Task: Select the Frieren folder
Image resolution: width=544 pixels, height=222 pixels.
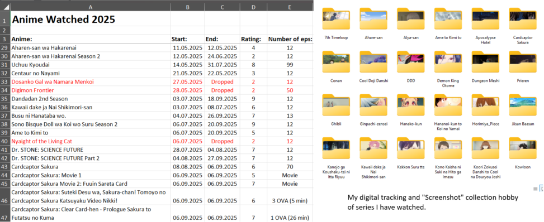Action: coord(523,62)
